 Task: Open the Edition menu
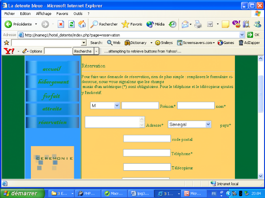[x=25, y=14]
